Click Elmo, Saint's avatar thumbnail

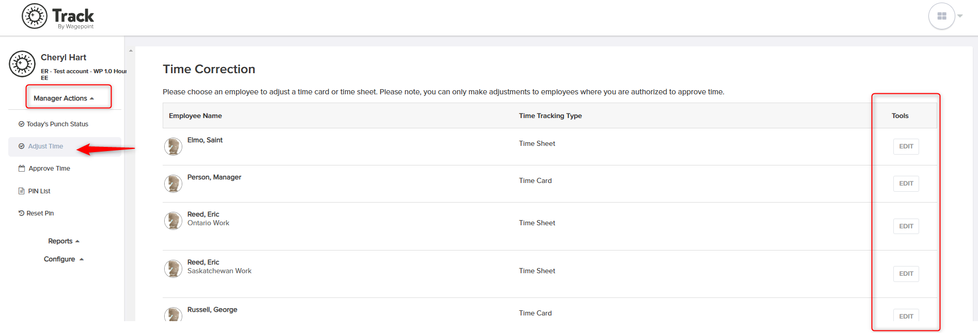click(x=173, y=146)
